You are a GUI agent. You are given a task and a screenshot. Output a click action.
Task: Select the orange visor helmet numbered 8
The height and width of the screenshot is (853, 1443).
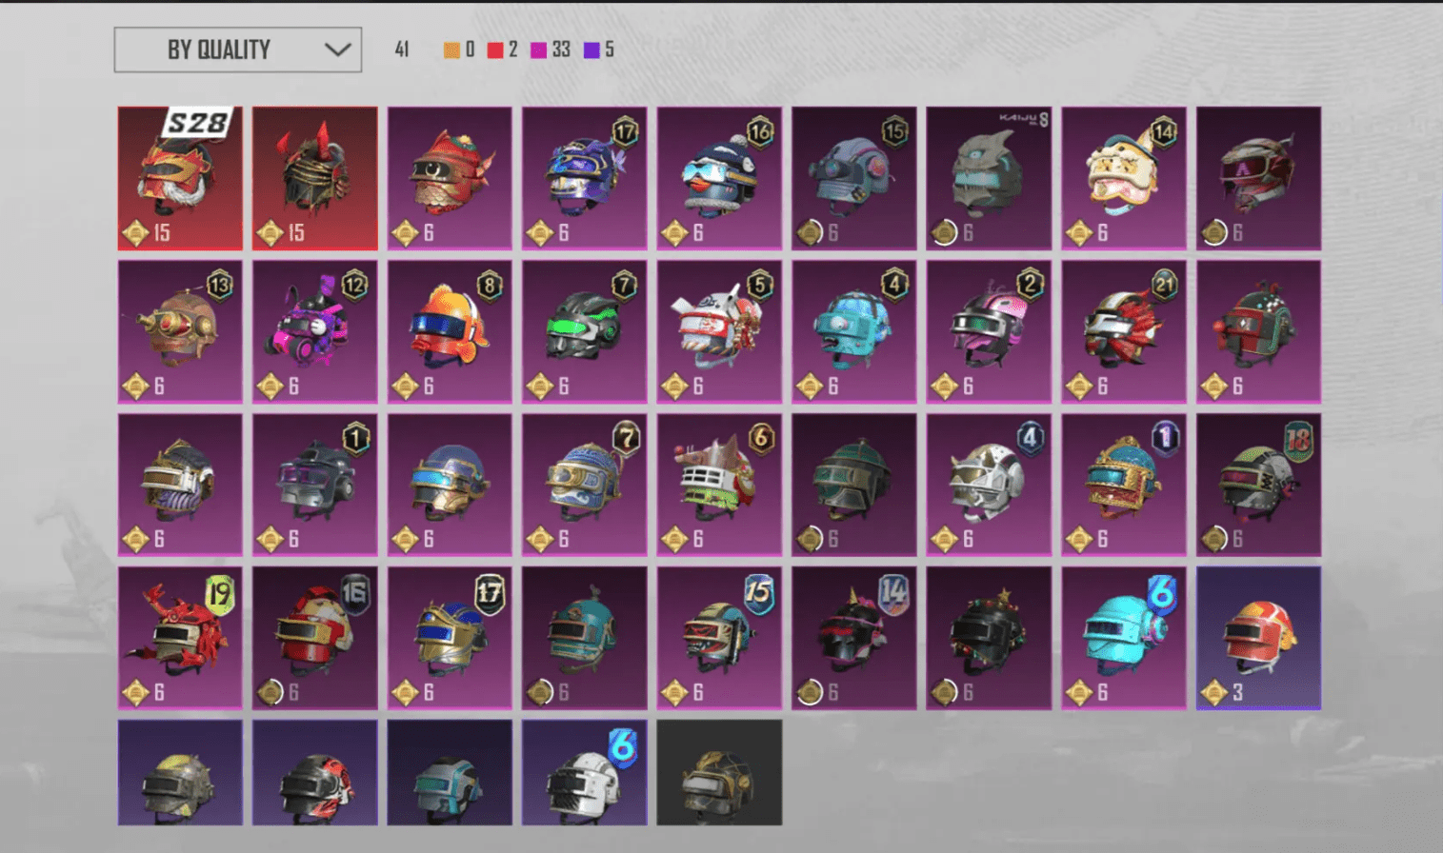pyautogui.click(x=450, y=331)
